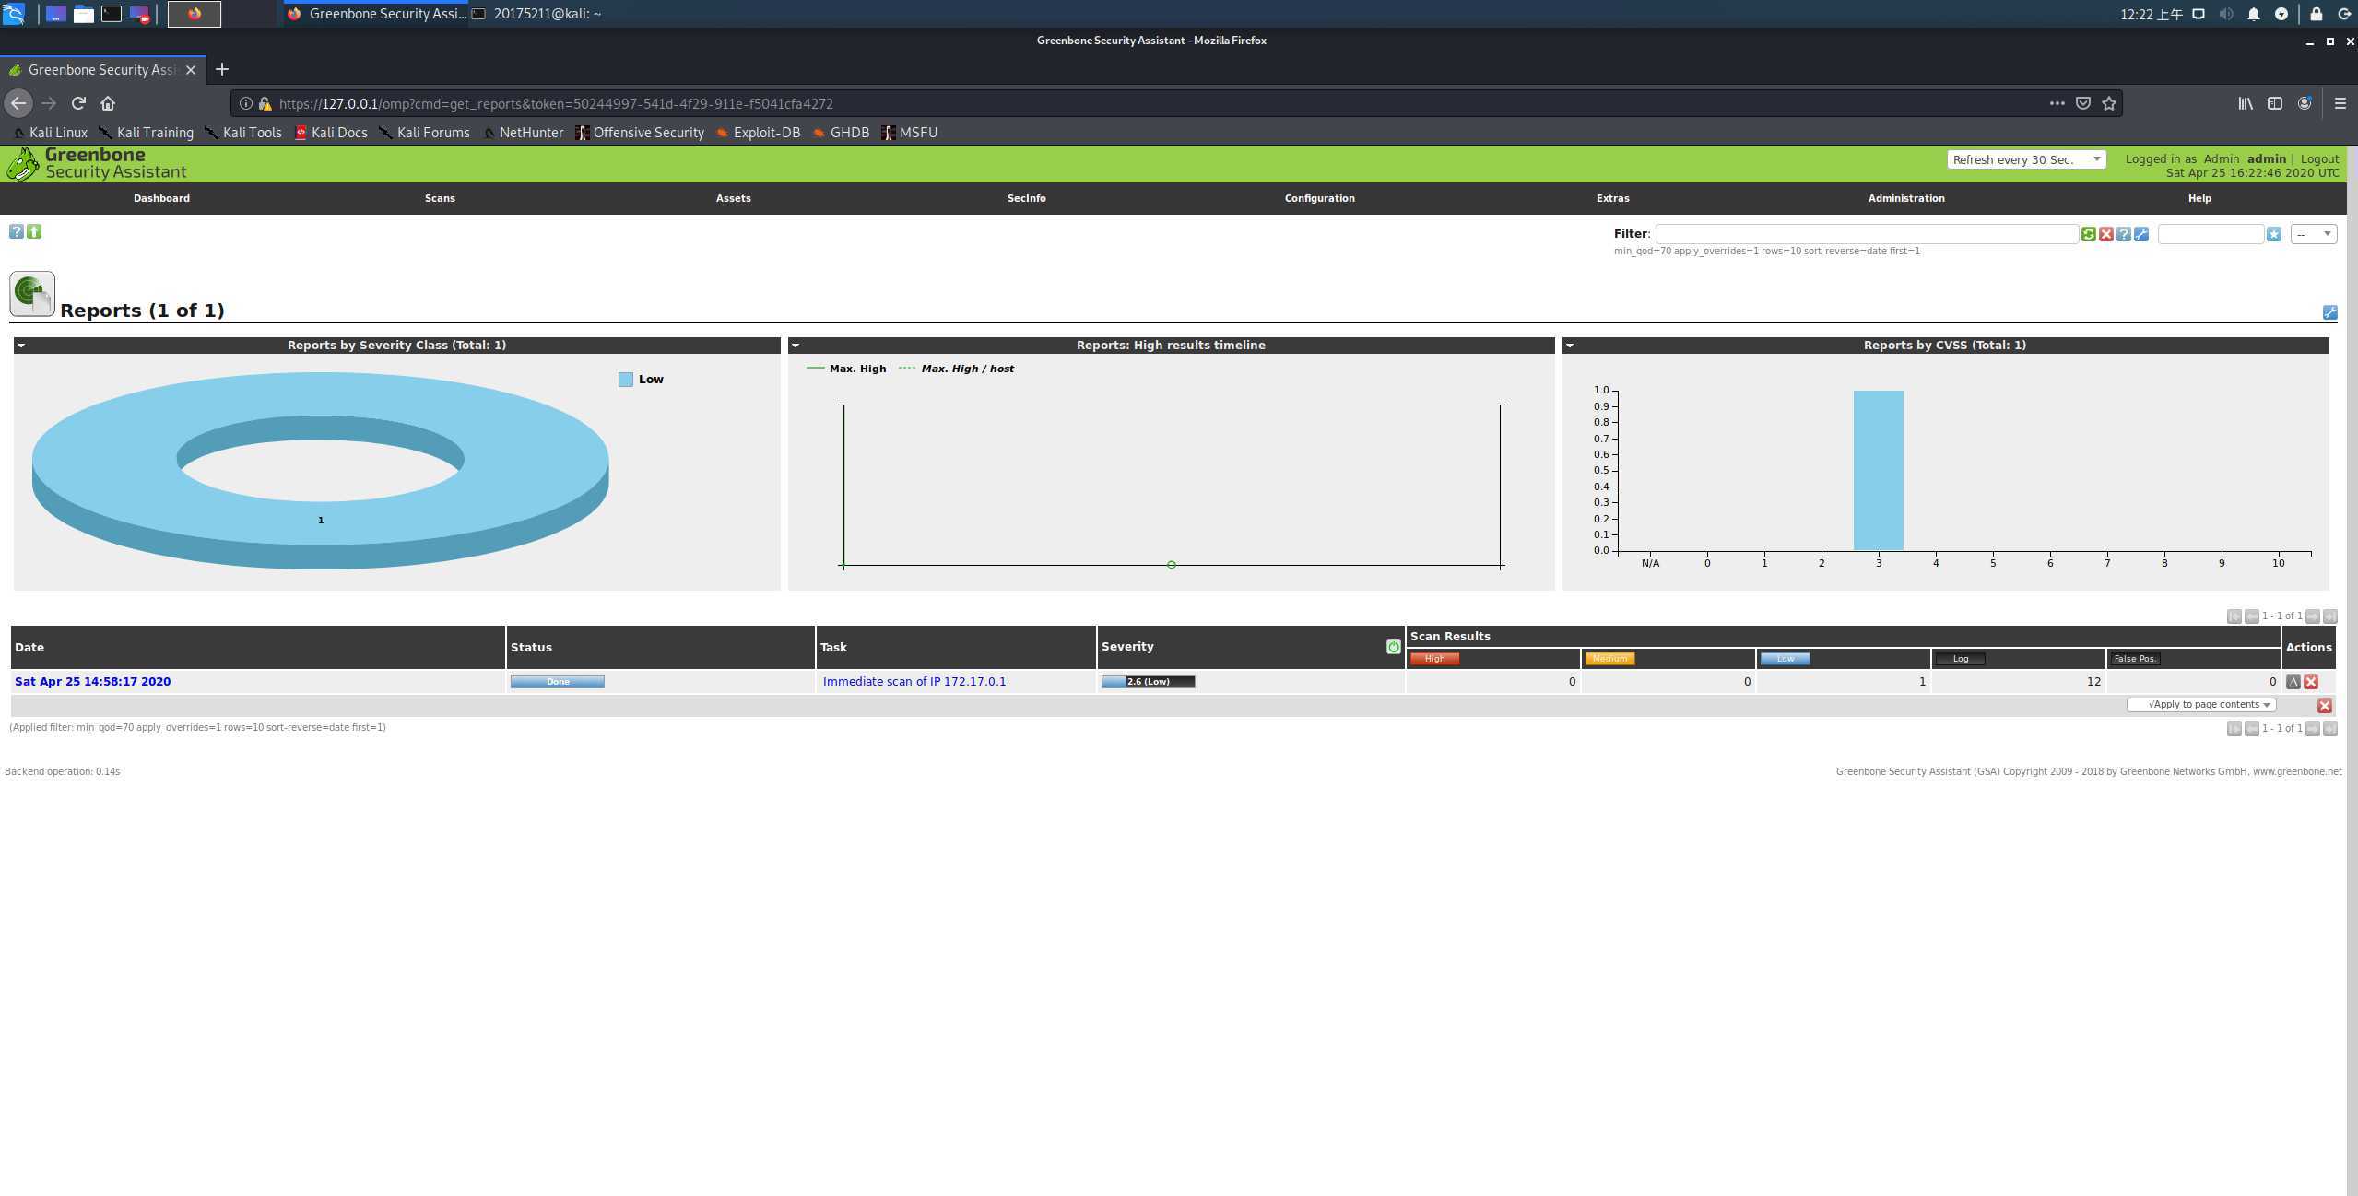This screenshot has width=2358, height=1196.
Task: Click the notifications bell in system tray
Action: tap(2253, 14)
